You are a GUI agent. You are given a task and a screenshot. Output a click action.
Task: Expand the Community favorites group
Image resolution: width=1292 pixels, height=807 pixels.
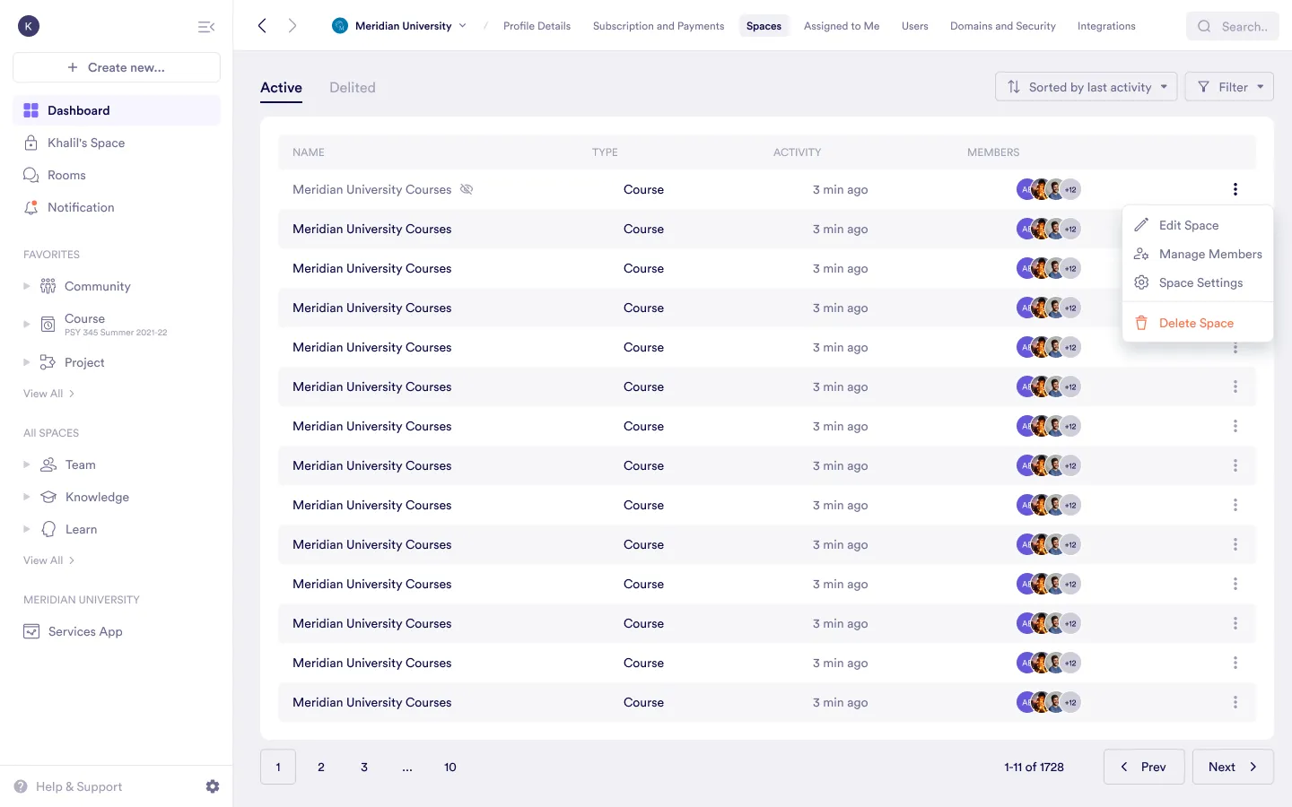point(27,286)
